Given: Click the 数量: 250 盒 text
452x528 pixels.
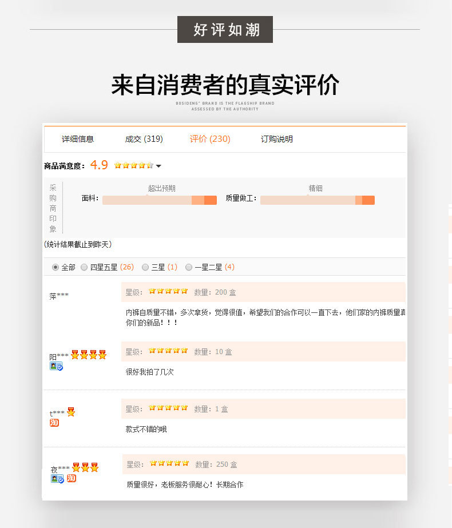Looking at the screenshot, I should tap(216, 465).
